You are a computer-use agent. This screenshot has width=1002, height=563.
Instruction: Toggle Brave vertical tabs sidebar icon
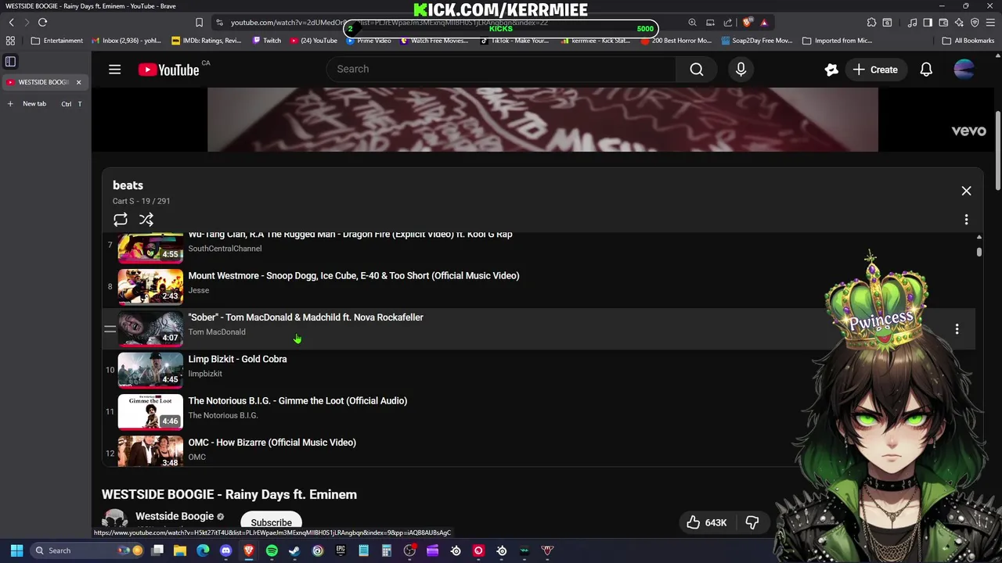(10, 61)
